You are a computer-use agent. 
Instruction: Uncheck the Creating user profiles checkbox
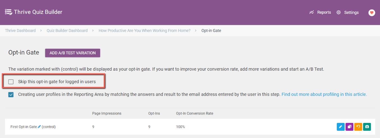click(x=11, y=95)
